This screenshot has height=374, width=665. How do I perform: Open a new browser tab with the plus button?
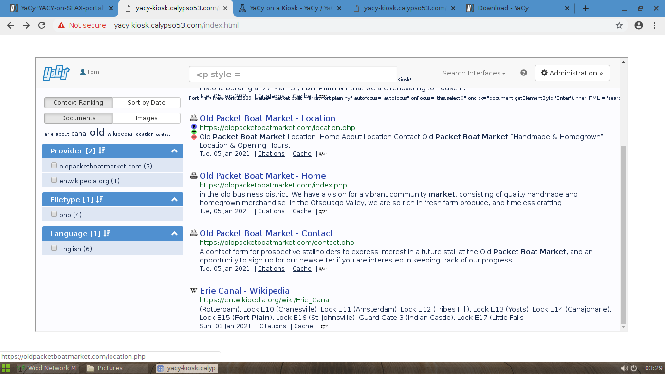click(x=586, y=8)
